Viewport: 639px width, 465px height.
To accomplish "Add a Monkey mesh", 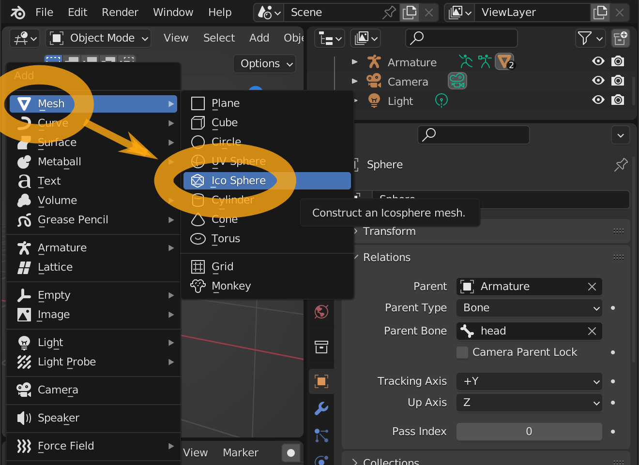I will point(267,286).
